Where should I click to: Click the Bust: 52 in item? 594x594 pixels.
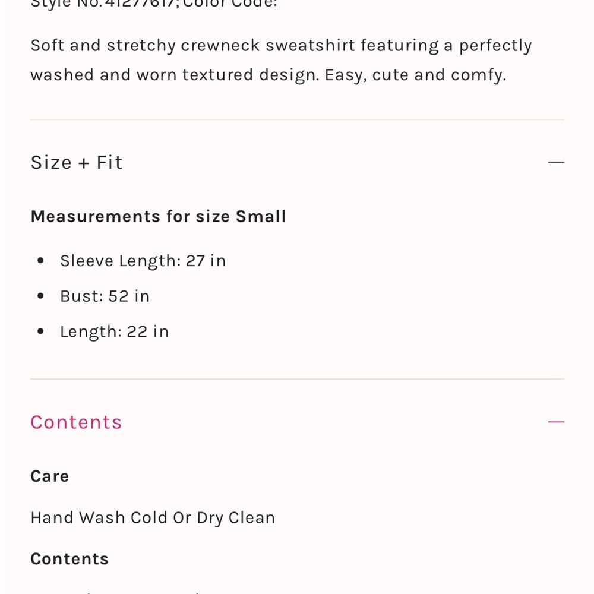point(105,296)
